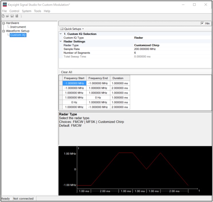Viewport: 213px width, 202px height.
Task: Click the Not connected status entry
Action: (24, 199)
